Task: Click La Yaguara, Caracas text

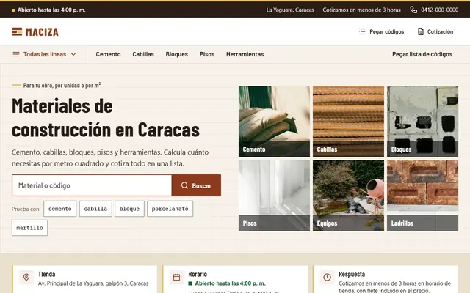Action: [x=290, y=10]
